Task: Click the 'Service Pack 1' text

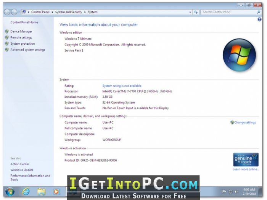Action: coord(74,50)
